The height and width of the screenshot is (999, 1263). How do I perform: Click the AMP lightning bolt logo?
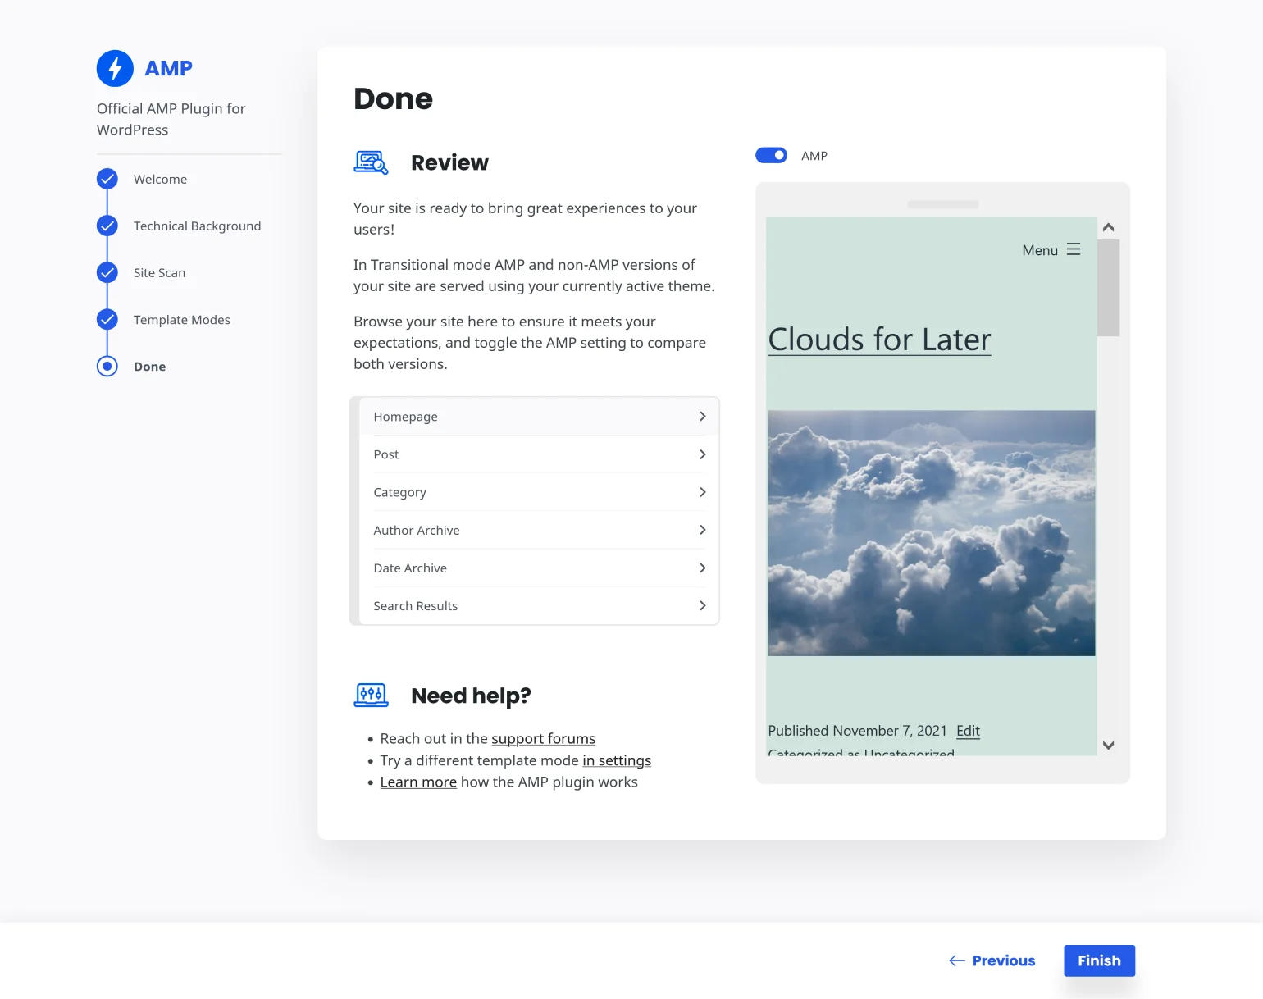pyautogui.click(x=115, y=69)
